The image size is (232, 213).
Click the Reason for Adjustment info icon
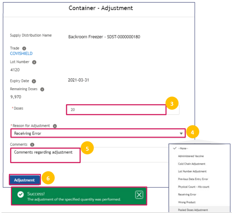click(x=54, y=126)
